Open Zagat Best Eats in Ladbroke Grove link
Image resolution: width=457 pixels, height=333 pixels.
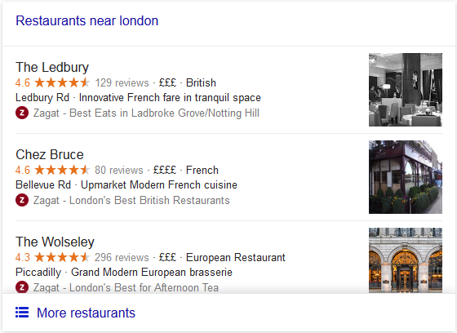[x=146, y=113]
